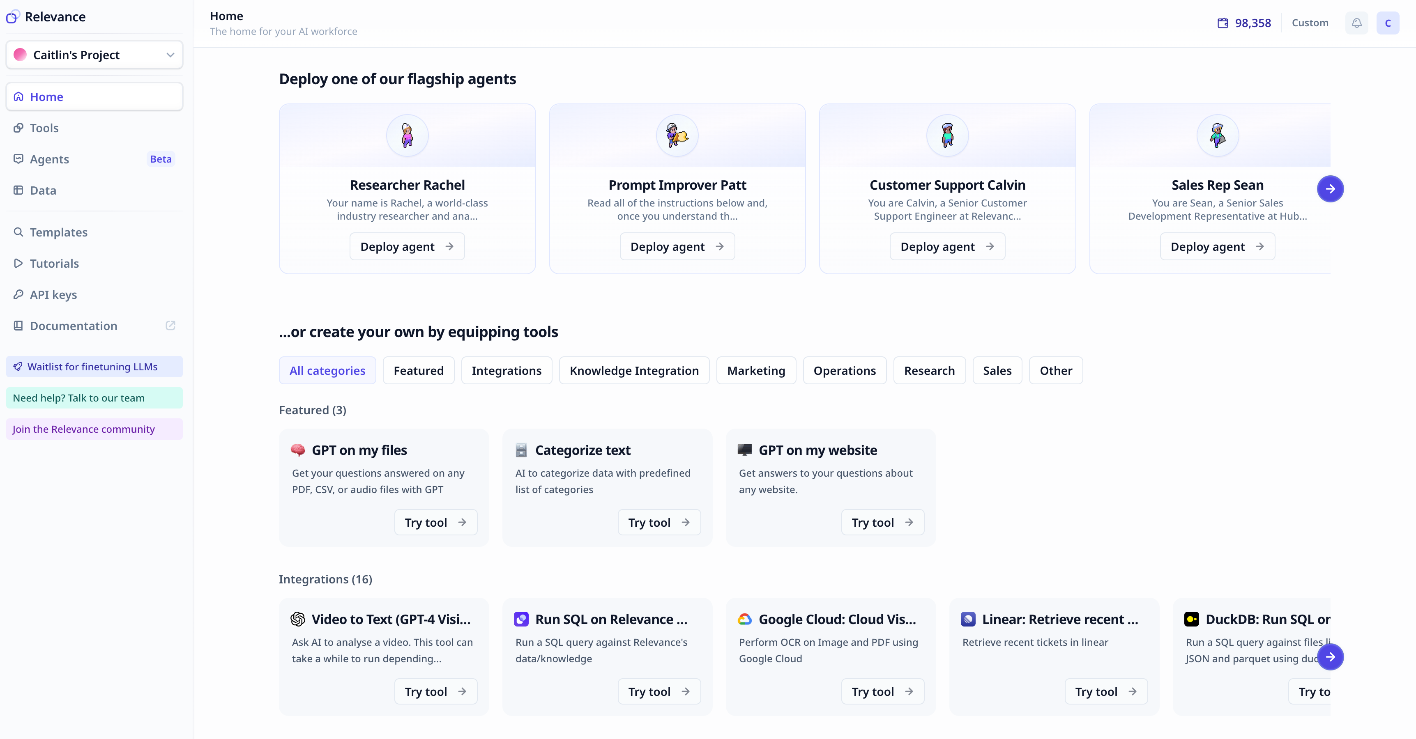Open the API keys sidebar icon

click(x=18, y=294)
